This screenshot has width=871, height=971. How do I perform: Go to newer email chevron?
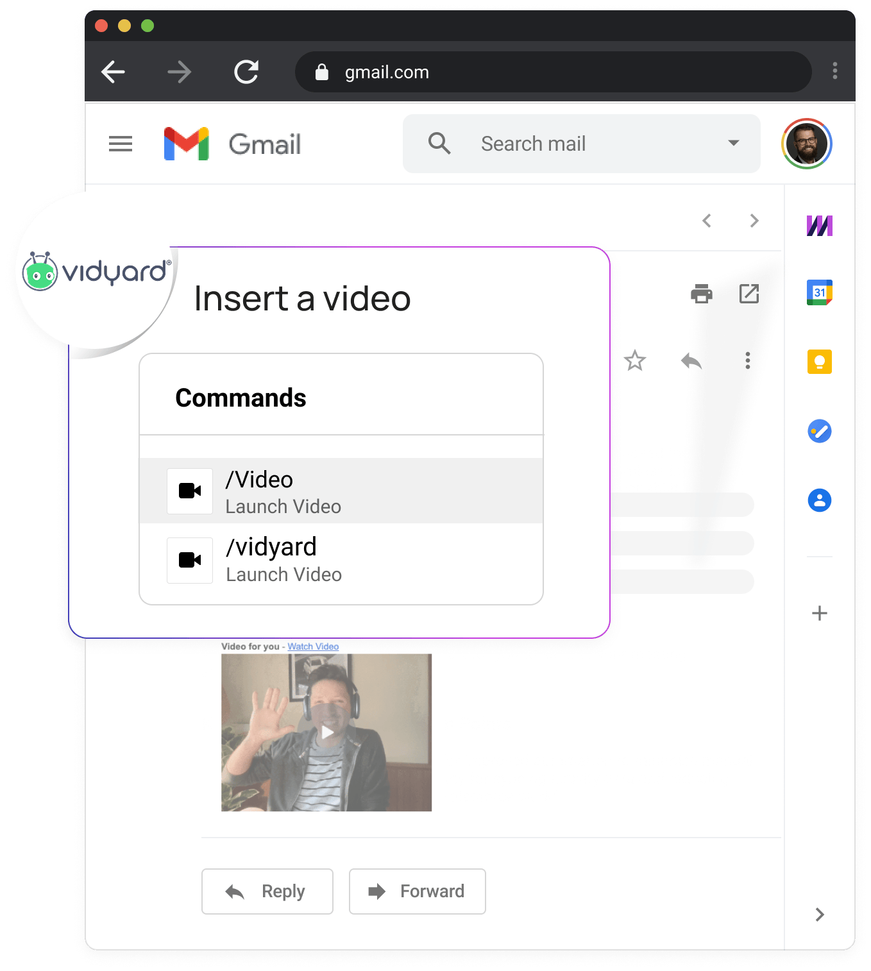click(707, 221)
